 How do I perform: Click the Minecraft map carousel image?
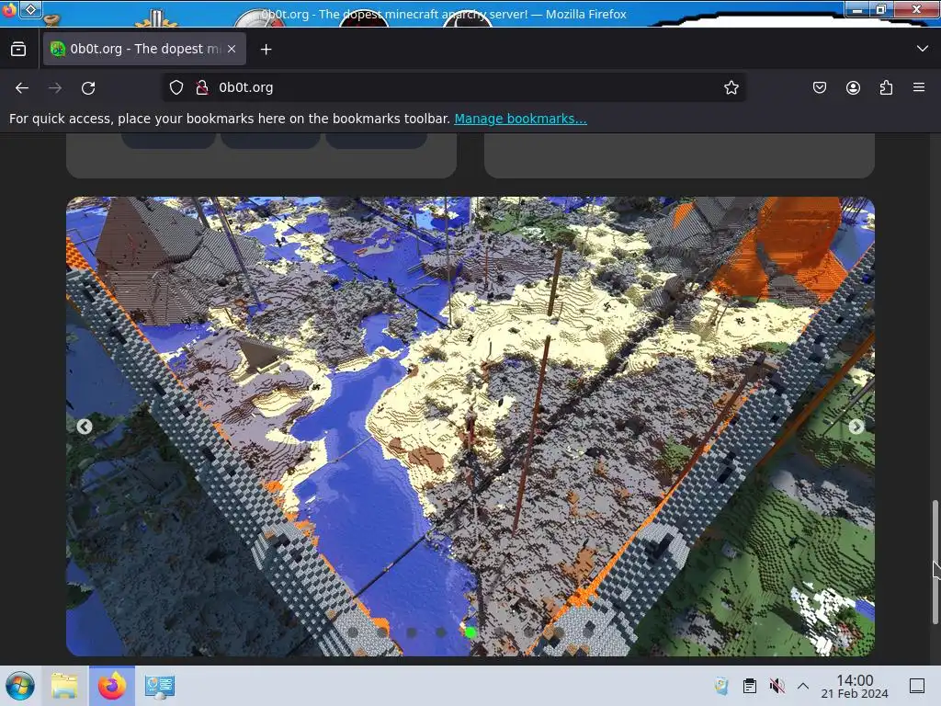pyautogui.click(x=470, y=427)
